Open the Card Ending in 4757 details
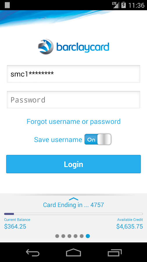This screenshot has height=262, width=147. tap(73, 205)
